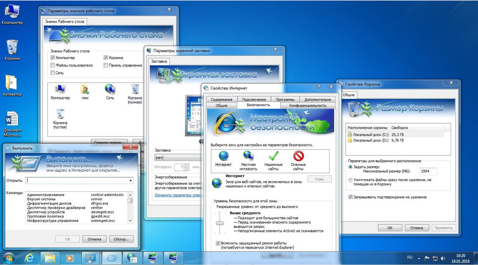Screen dimensions: 478x265
Task: Switch to the Run dialog taskbar button
Action: (112, 258)
